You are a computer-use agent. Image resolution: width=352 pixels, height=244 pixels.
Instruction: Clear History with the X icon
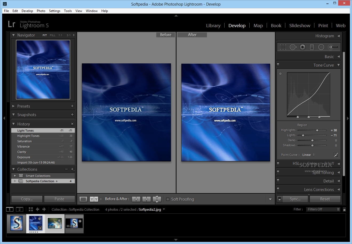point(72,124)
